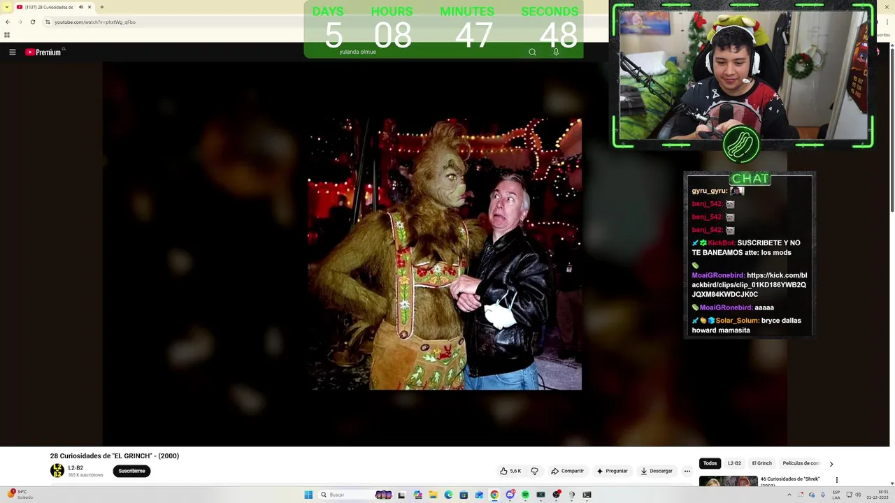This screenshot has height=503, width=895.
Task: Dislike the video thumbs-down button
Action: point(535,471)
